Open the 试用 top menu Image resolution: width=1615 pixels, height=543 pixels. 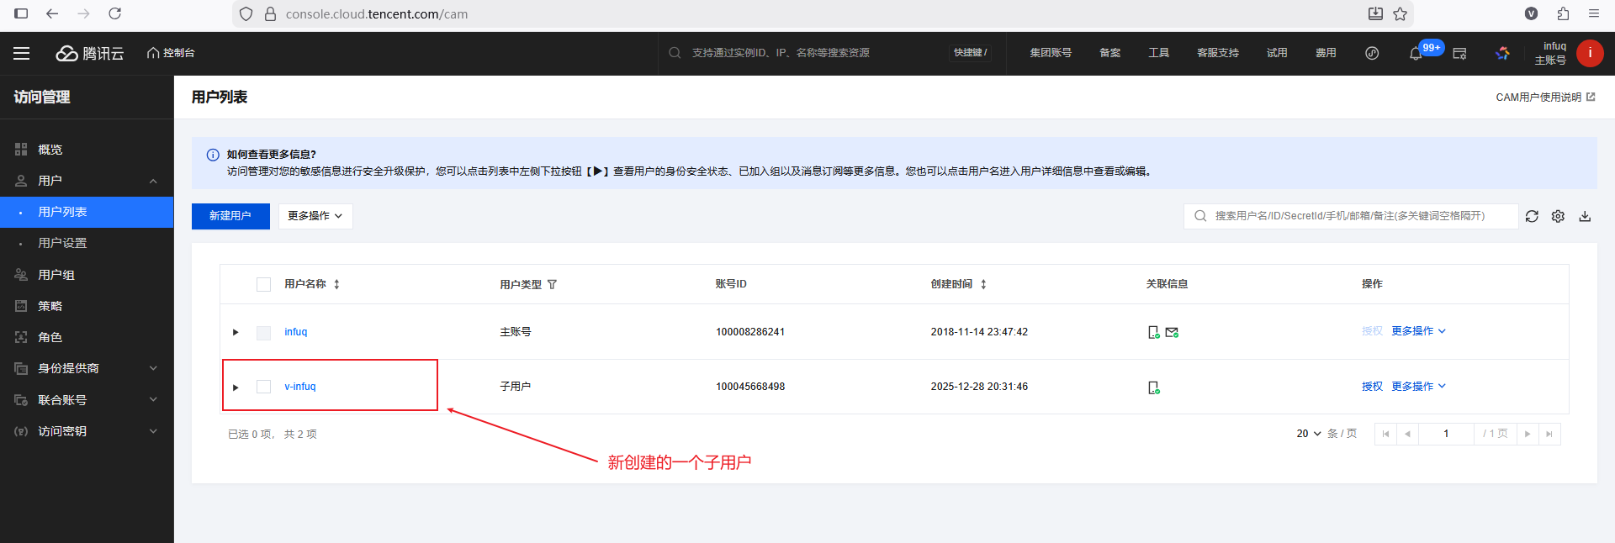(1277, 53)
